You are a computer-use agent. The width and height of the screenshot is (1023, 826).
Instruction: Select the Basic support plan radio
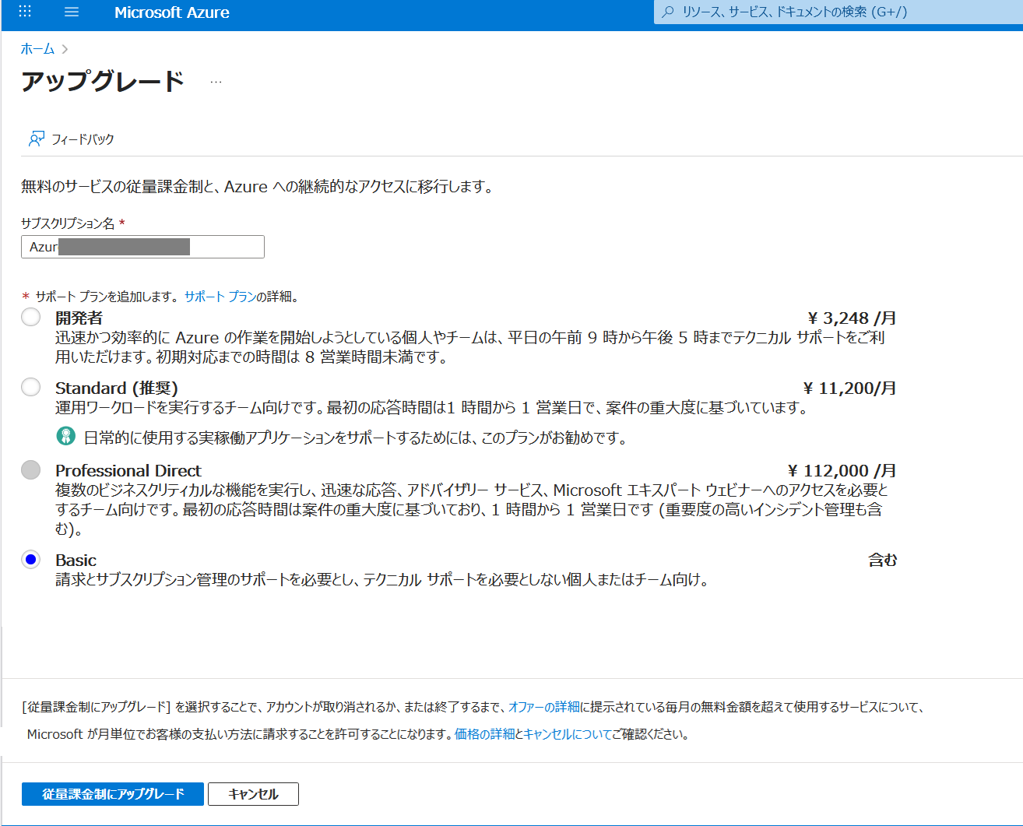click(31, 559)
